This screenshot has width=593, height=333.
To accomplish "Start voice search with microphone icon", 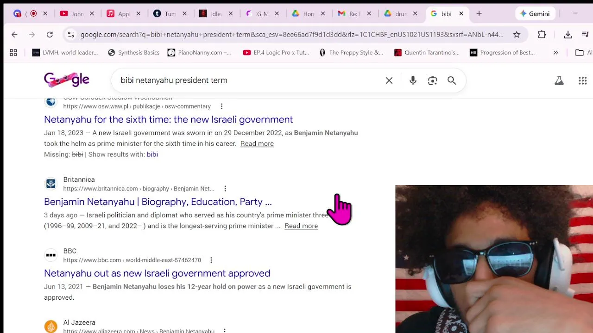I will click(413, 80).
